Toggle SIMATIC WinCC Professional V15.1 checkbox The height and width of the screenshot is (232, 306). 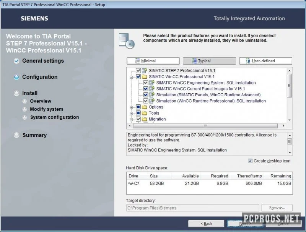click(x=138, y=76)
